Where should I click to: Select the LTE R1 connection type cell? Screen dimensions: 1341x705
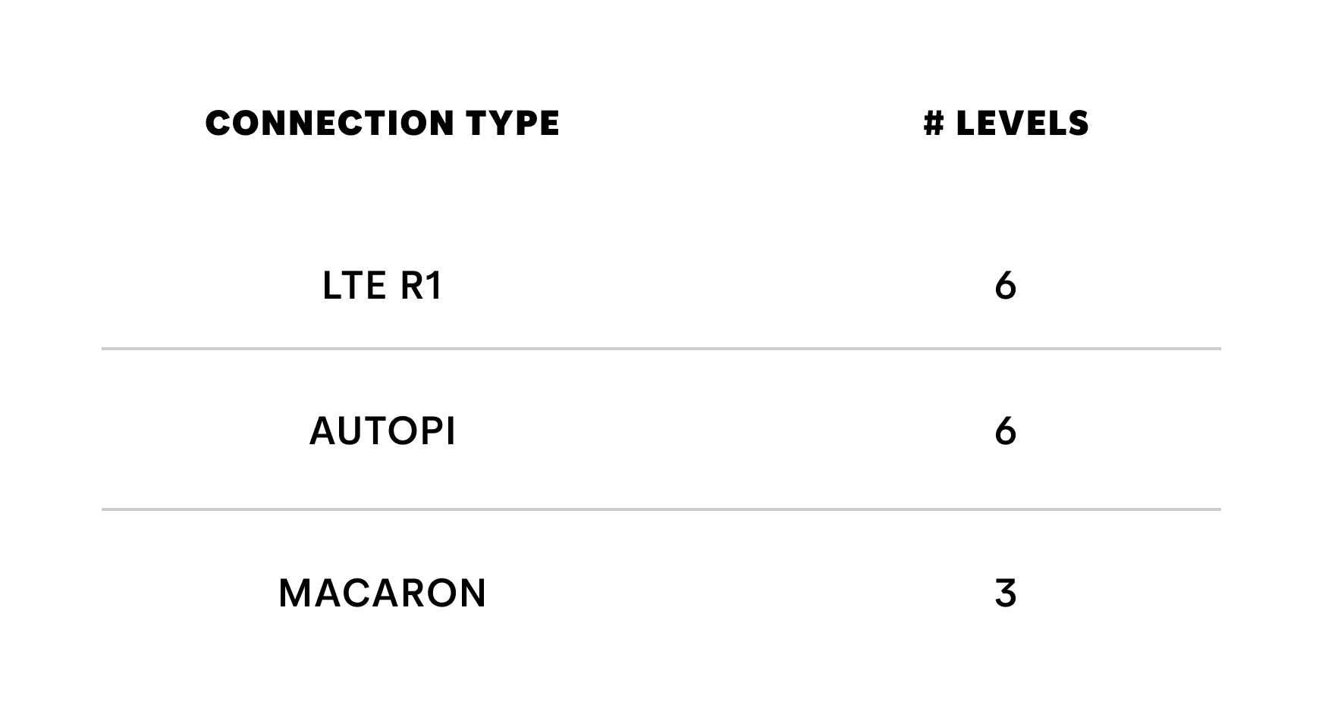point(382,287)
